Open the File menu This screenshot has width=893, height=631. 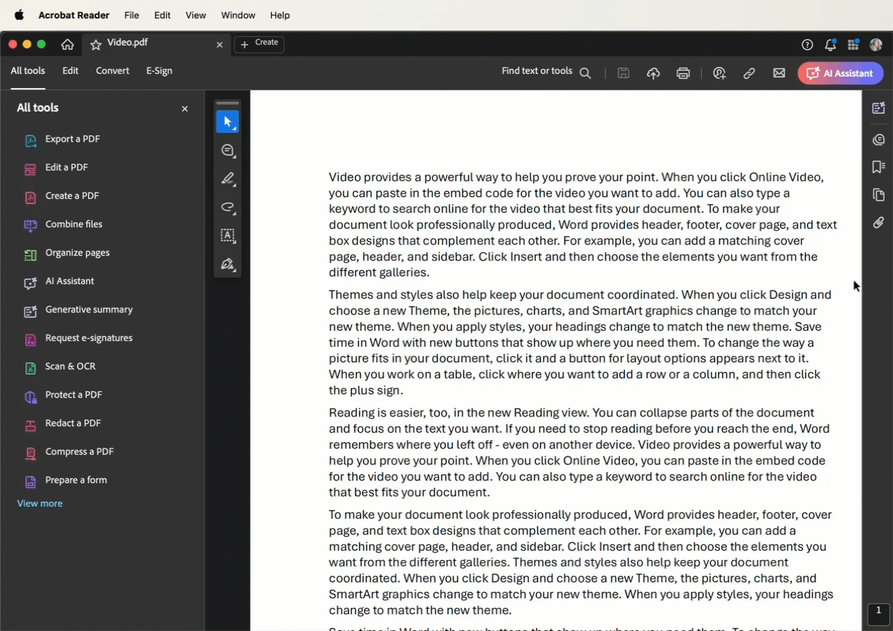tap(132, 15)
